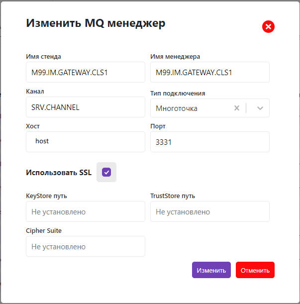The height and width of the screenshot is (304, 300).
Task: Close the dialog with the red X icon
Action: [268, 27]
